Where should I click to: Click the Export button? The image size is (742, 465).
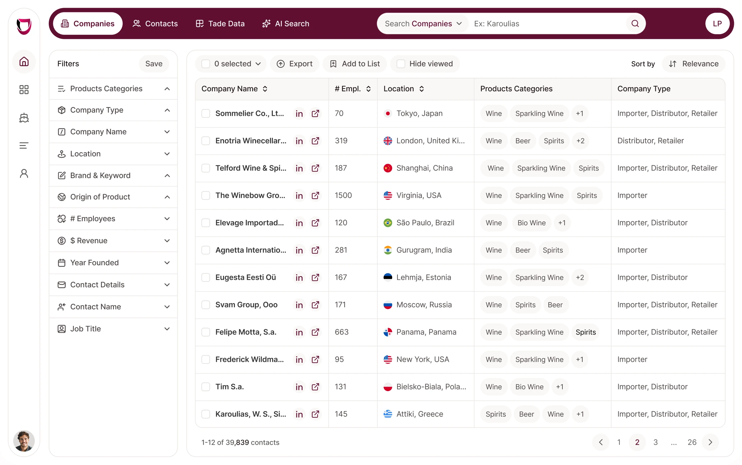pos(295,64)
